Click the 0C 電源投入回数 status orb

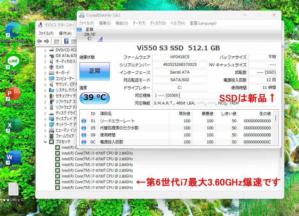(84, 142)
